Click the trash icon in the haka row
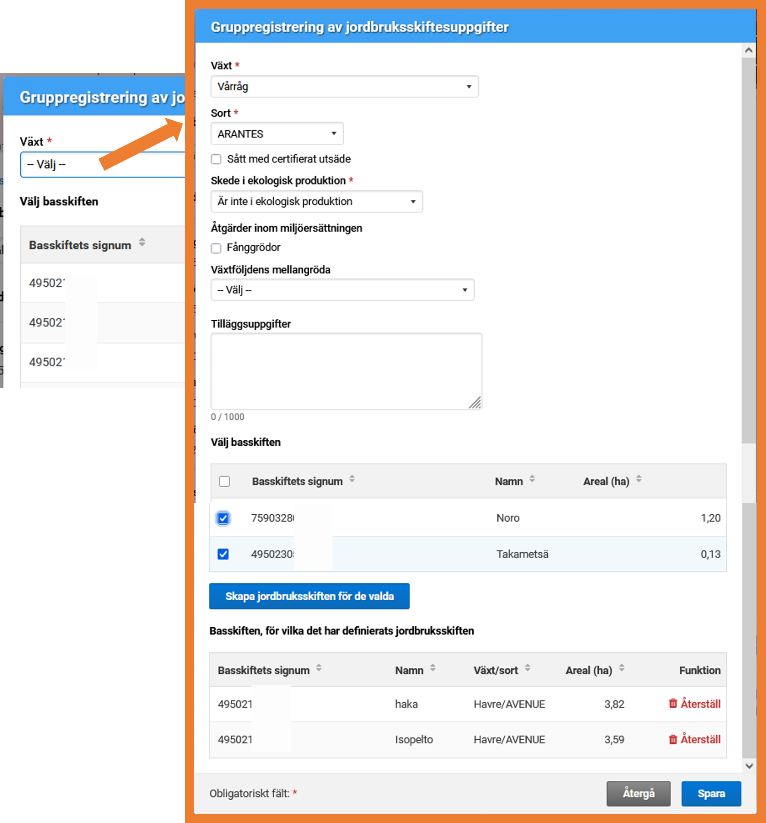This screenshot has height=823, width=766. 672,704
